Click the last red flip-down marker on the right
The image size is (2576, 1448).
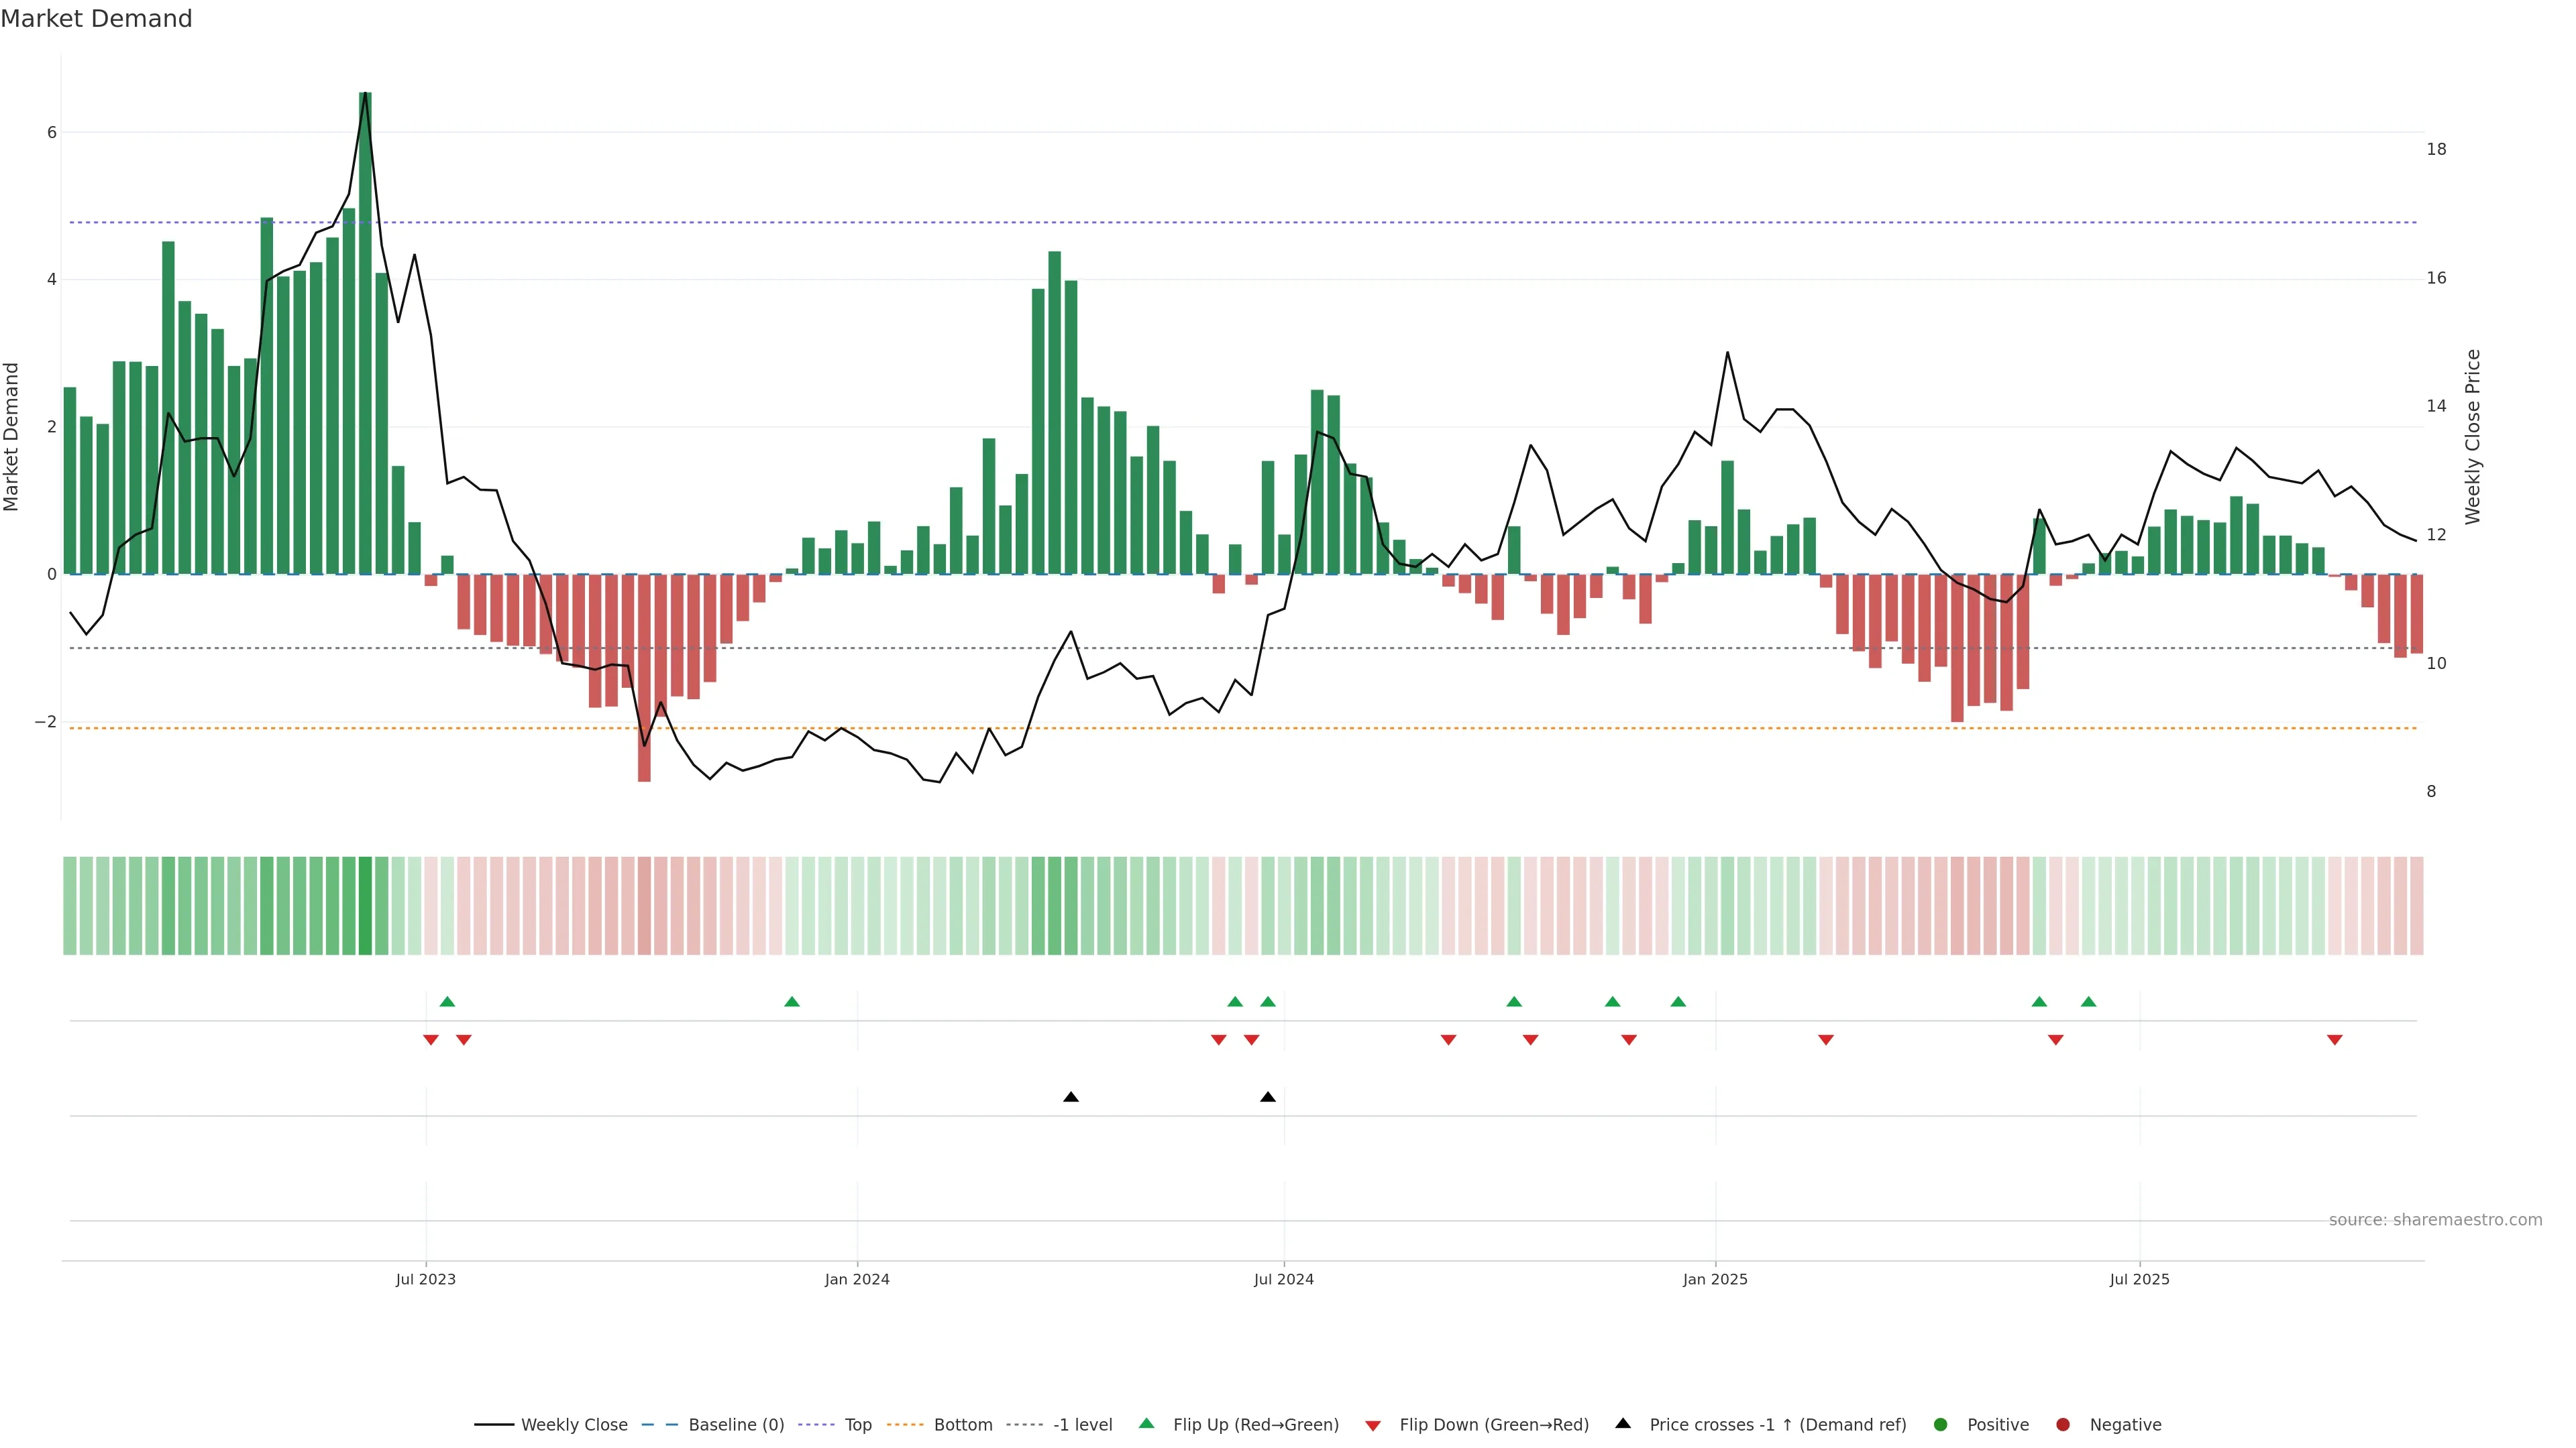2335,1040
